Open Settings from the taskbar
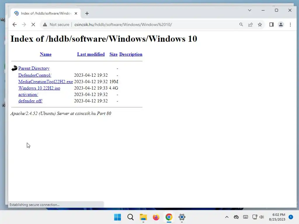The height and width of the screenshot is (224, 299). click(182, 217)
